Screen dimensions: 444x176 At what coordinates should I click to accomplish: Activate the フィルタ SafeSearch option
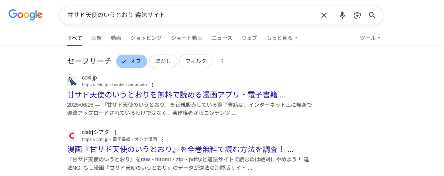pyautogui.click(x=196, y=61)
